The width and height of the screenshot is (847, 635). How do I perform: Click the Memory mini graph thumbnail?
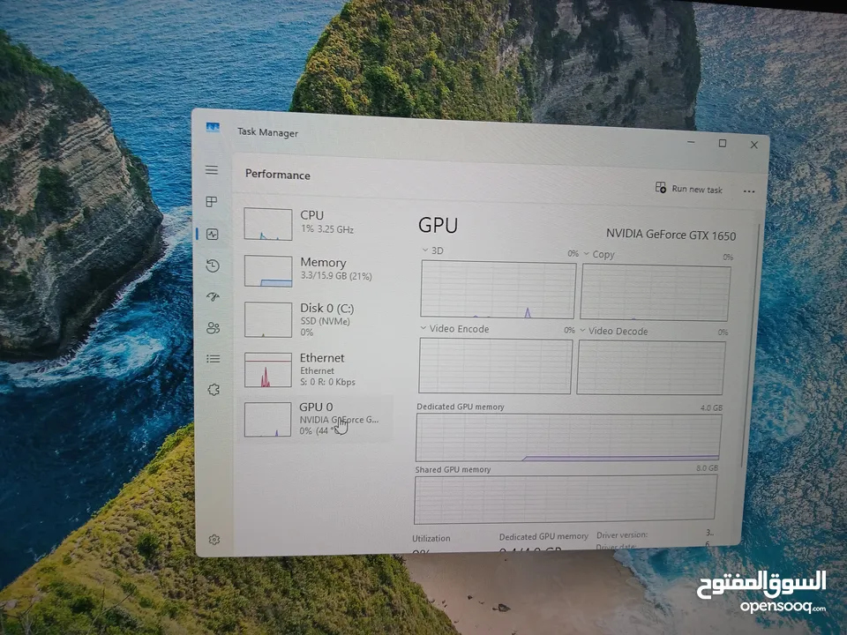pyautogui.click(x=268, y=271)
